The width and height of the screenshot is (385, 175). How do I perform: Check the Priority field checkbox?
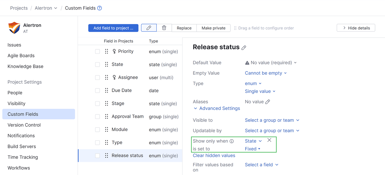tap(97, 52)
